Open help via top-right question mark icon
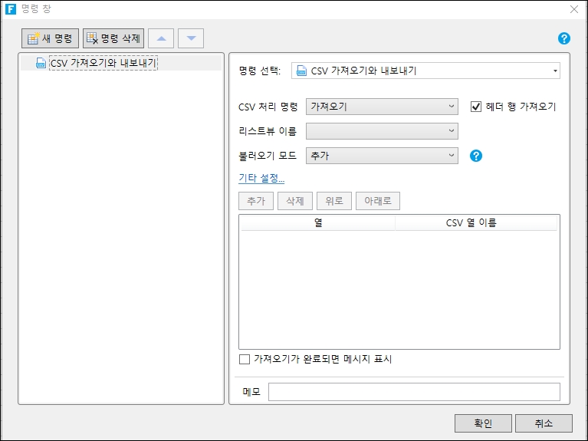 [565, 38]
